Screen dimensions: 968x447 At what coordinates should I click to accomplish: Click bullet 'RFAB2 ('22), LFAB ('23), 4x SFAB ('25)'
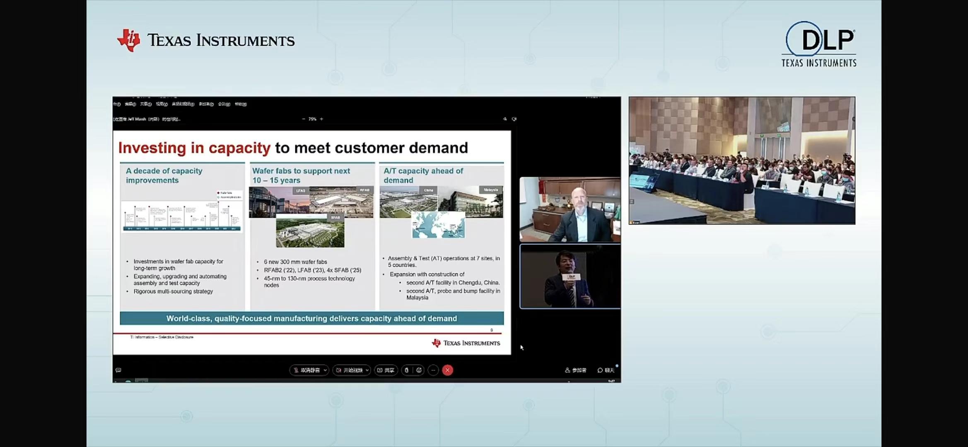pyautogui.click(x=312, y=270)
